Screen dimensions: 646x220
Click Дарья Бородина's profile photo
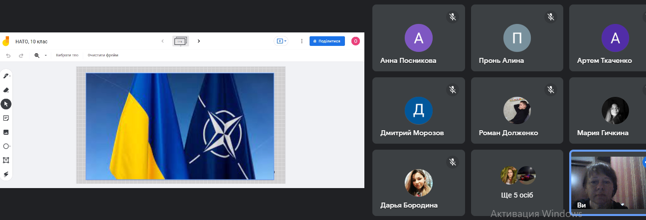click(419, 183)
